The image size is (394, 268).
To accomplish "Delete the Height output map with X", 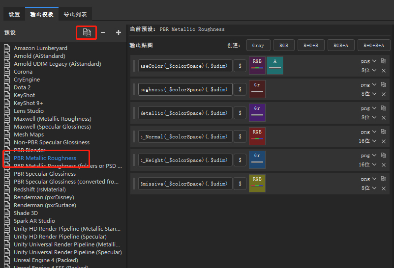I will tap(384, 165).
